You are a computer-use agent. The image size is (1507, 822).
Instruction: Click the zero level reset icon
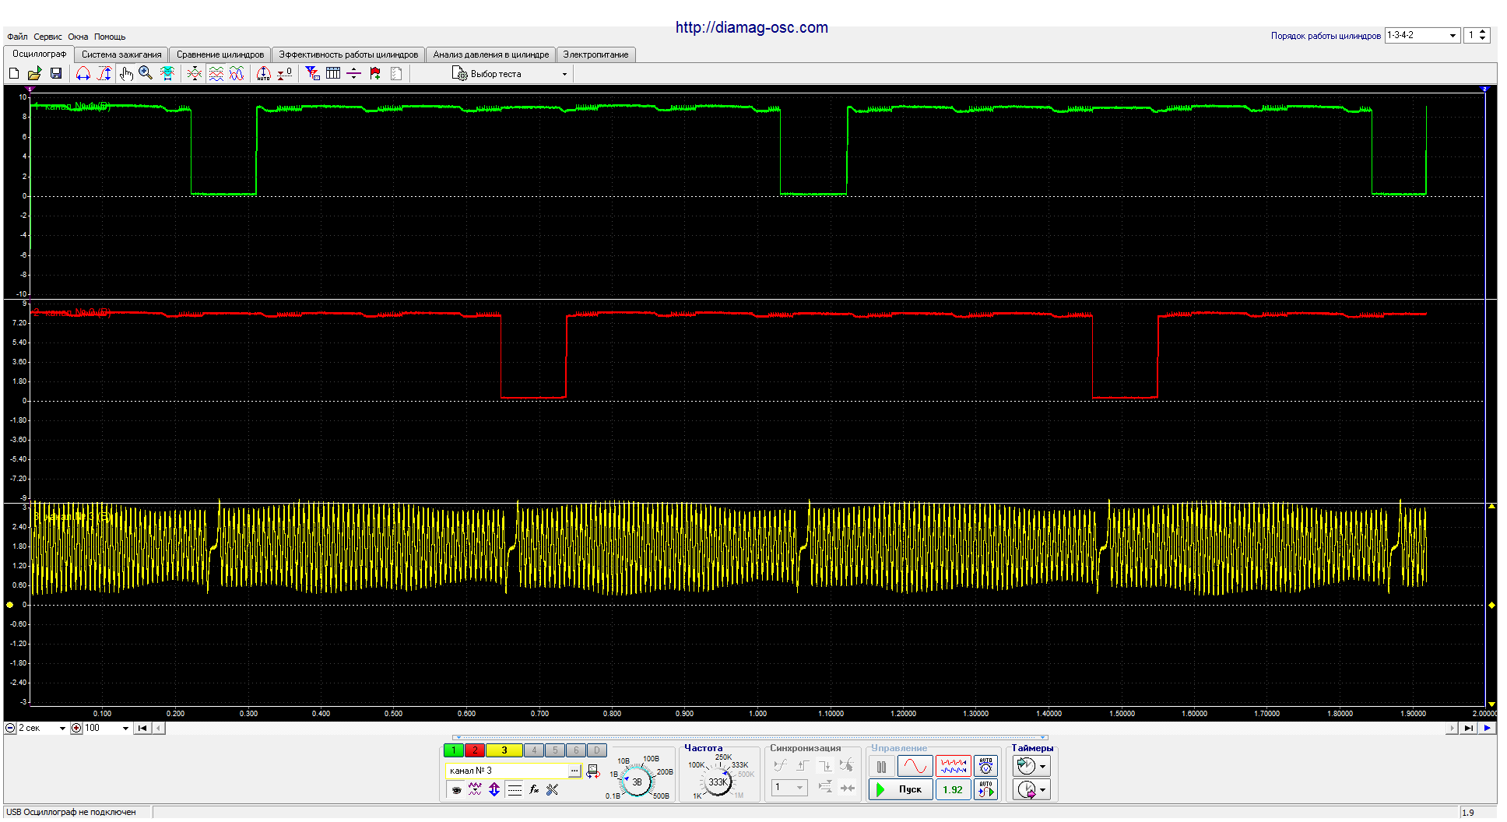(285, 73)
